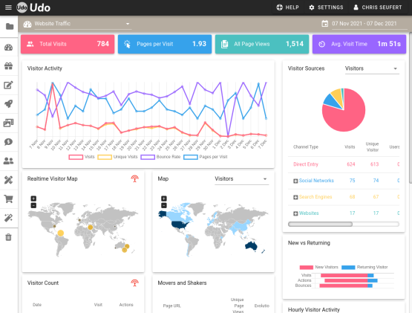Image resolution: width=412 pixels, height=313 pixels.
Task: Open the hamburger menu
Action: pyautogui.click(x=8, y=7)
